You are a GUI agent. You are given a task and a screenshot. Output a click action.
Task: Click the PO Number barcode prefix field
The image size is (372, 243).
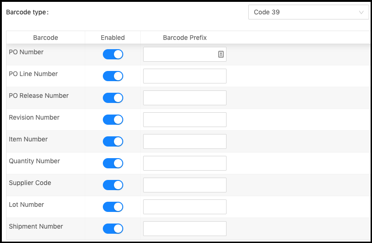[185, 54]
